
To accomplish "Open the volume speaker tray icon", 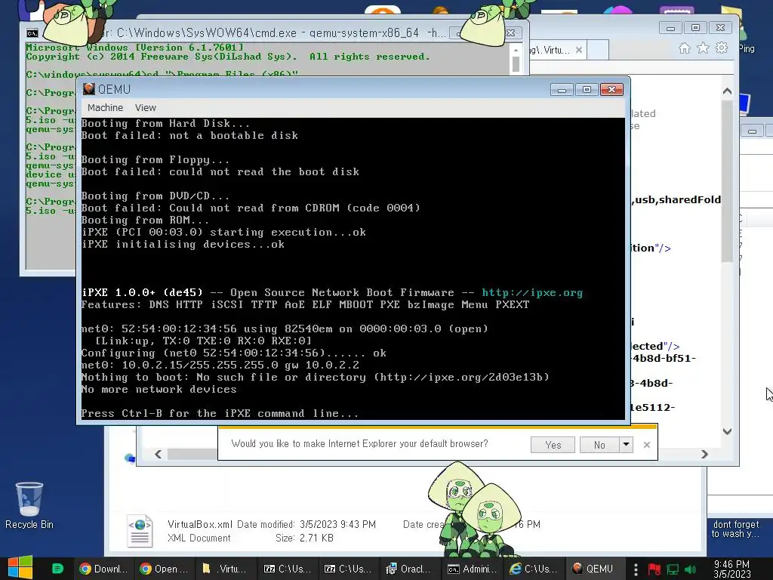I will (690, 569).
